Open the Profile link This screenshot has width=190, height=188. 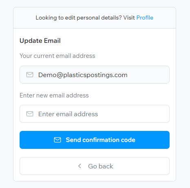145,18
